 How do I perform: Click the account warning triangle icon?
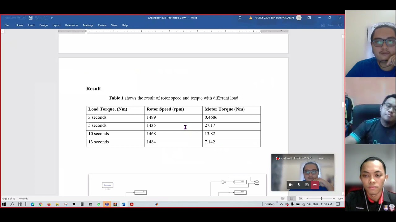251,18
